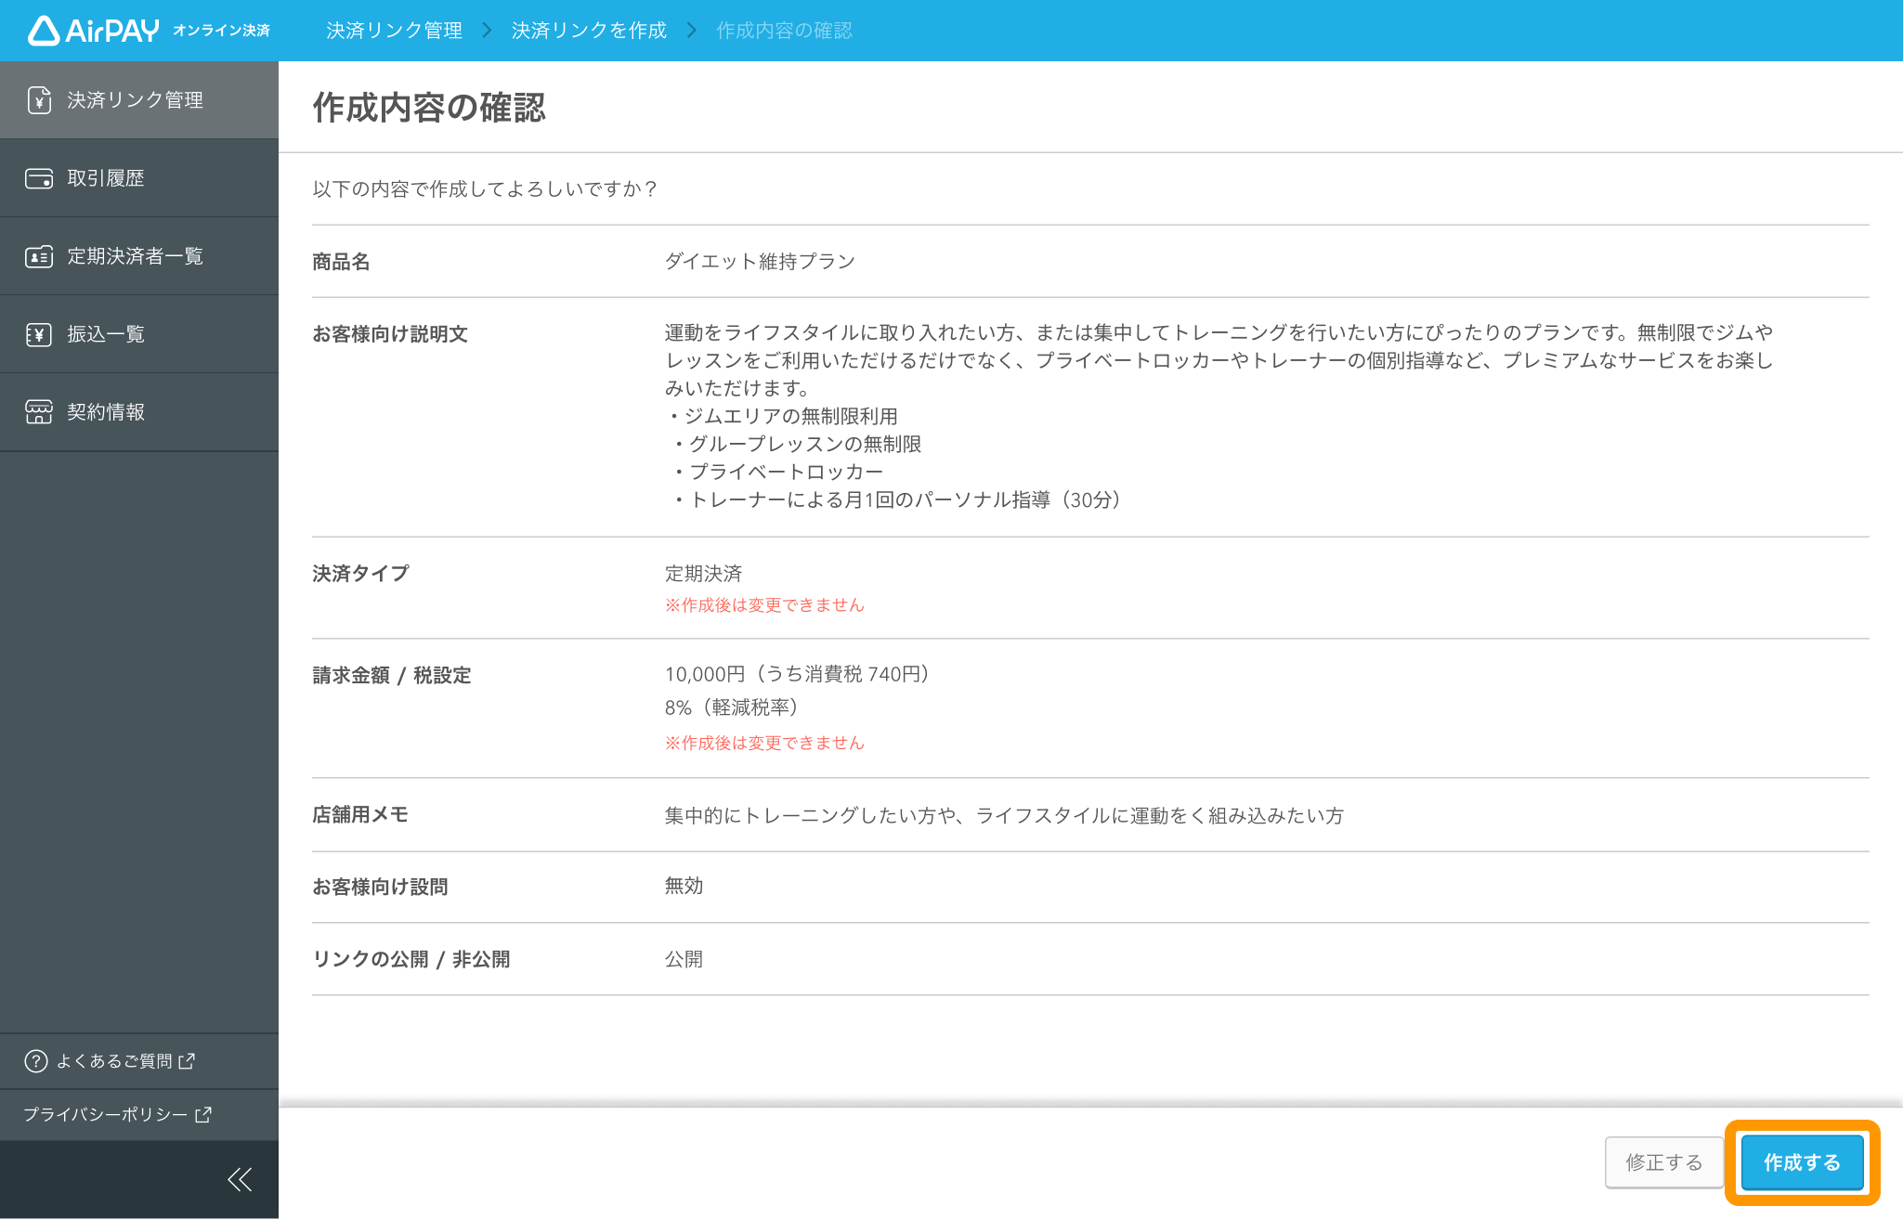The height and width of the screenshot is (1219, 1903).
Task: Click 修正する to edit the details
Action: coord(1663,1161)
